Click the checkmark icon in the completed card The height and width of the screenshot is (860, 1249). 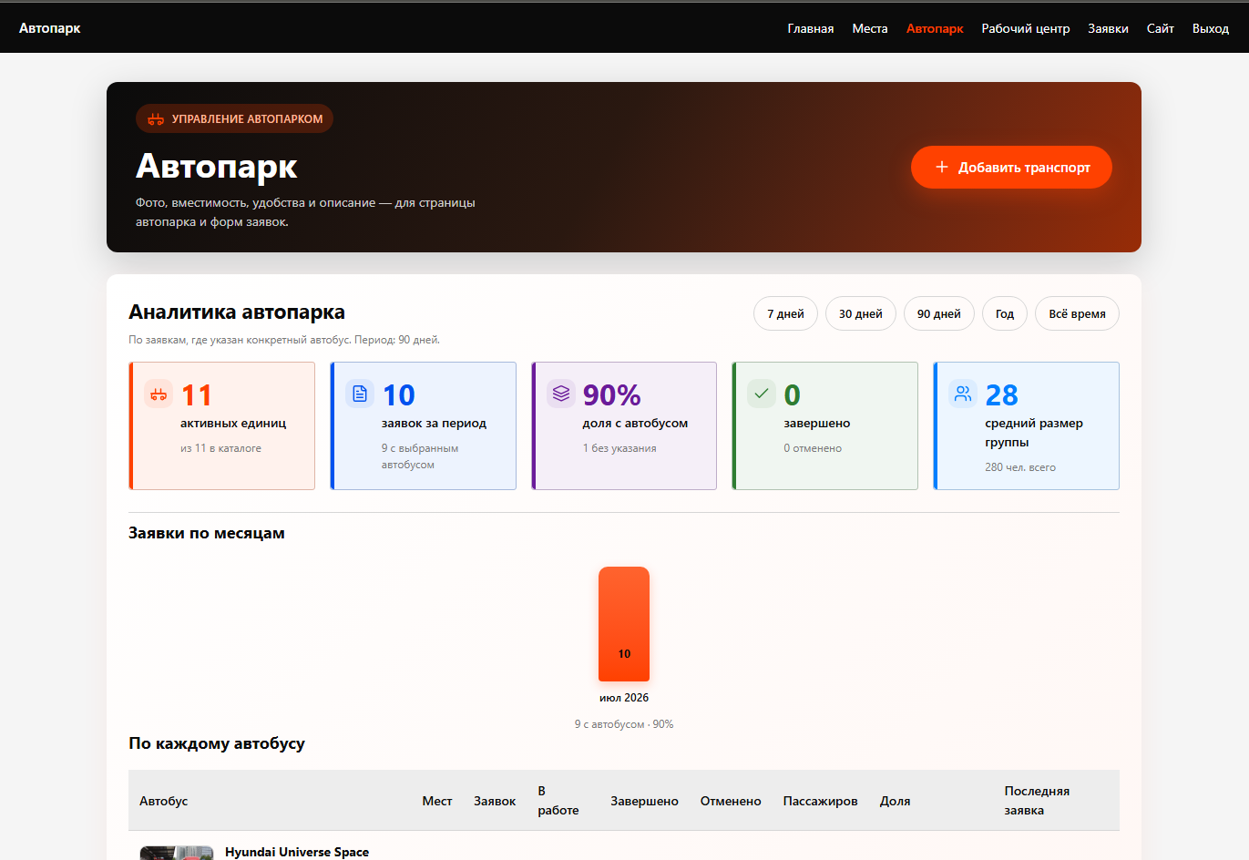click(x=762, y=394)
